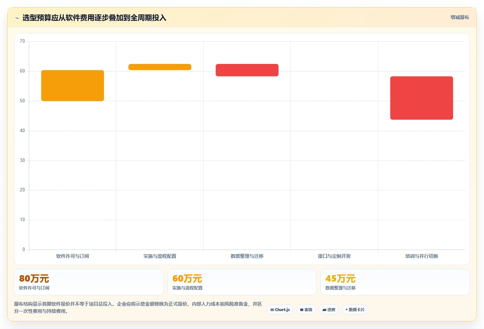Click the y-axis value 10
Viewport: 484px width, 329px height.
tap(22, 220)
